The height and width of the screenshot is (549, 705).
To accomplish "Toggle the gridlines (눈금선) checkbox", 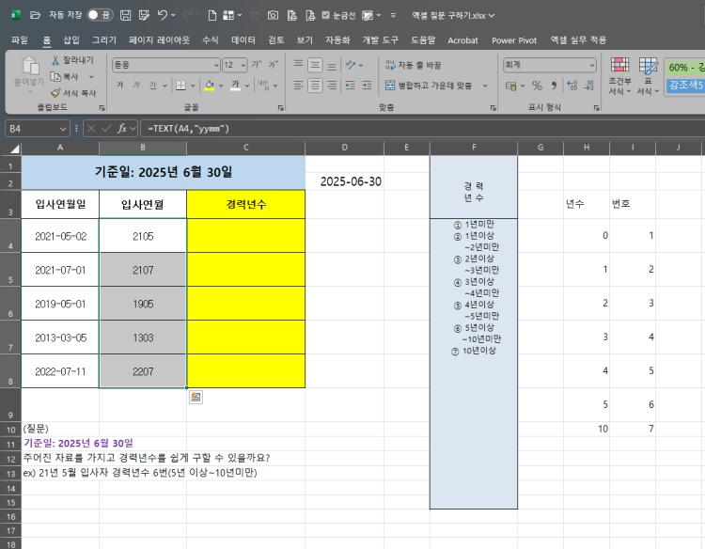I will click(326, 15).
